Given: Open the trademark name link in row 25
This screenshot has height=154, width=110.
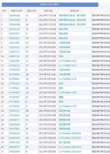Looking at the screenshot, I should (64, 124).
